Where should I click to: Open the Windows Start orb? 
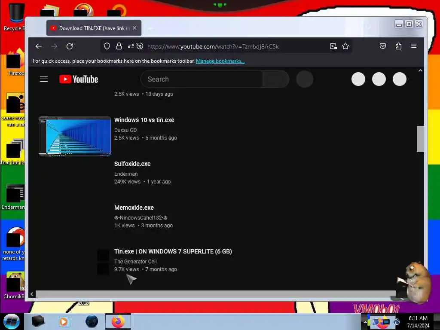[11, 321]
